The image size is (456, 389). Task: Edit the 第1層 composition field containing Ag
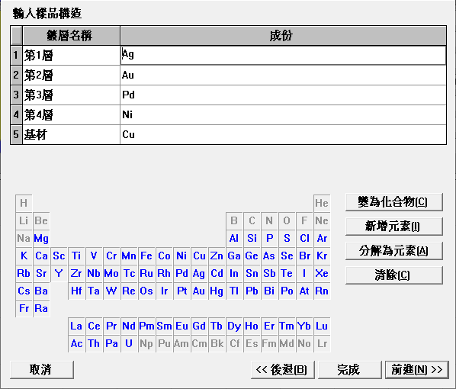click(283, 55)
